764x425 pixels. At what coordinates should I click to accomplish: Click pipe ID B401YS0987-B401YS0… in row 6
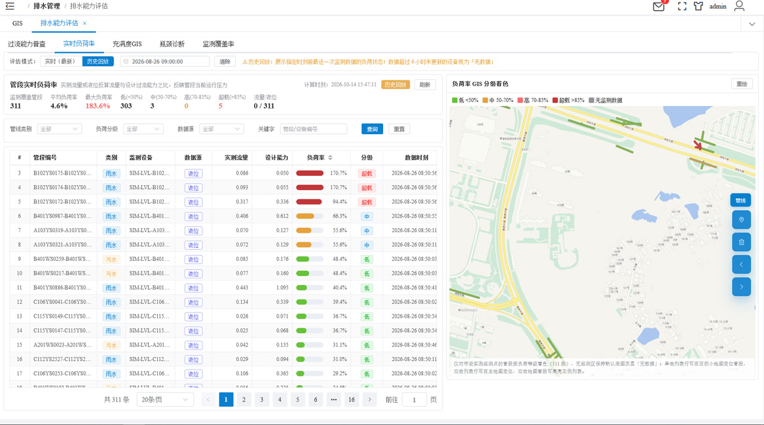pyautogui.click(x=62, y=216)
